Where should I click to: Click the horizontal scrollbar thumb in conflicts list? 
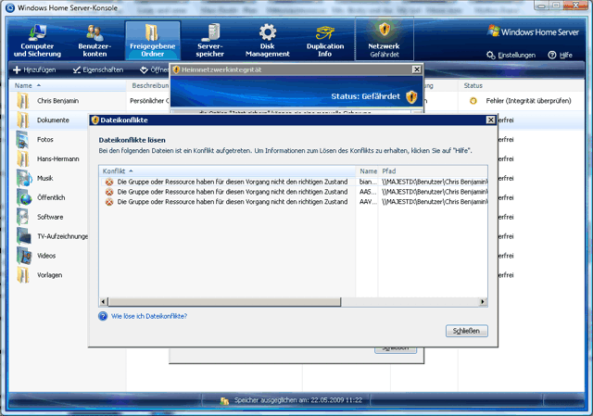[224, 301]
